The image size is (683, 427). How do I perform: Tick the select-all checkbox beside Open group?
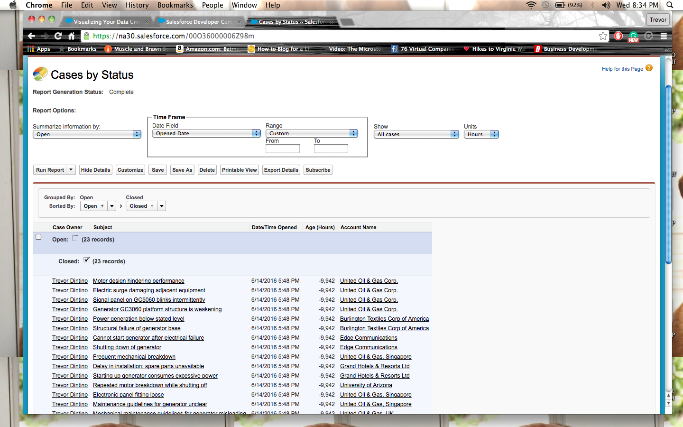point(39,237)
